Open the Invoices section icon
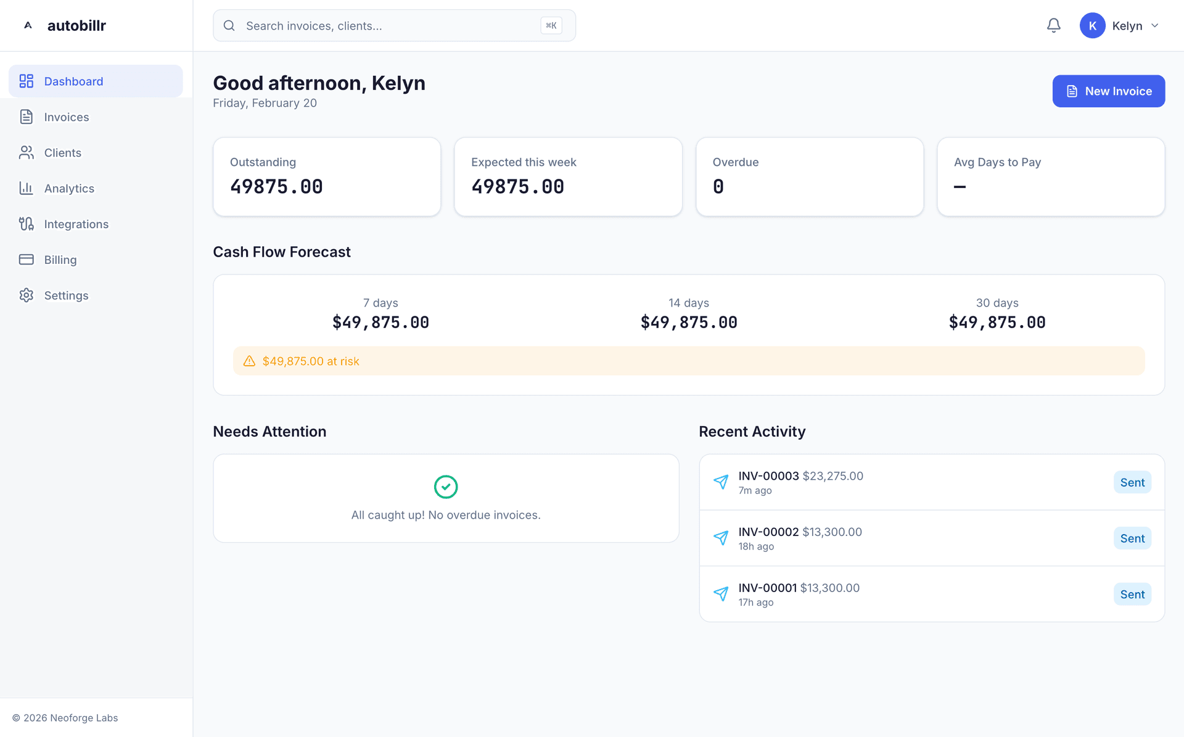The width and height of the screenshot is (1184, 737). click(27, 117)
